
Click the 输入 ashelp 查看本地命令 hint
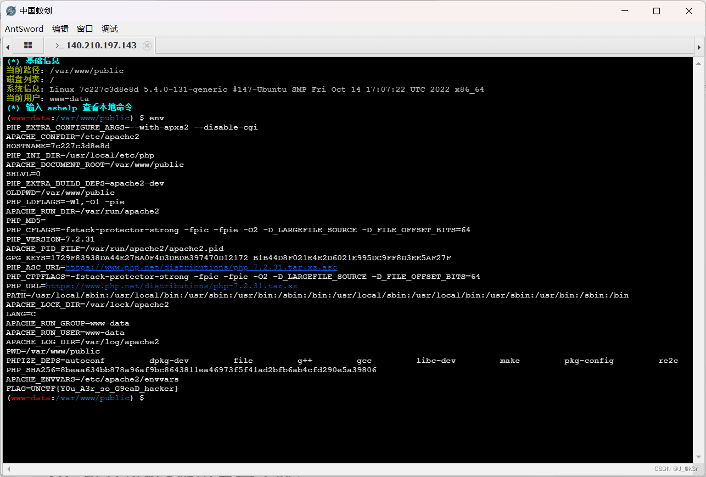[69, 108]
